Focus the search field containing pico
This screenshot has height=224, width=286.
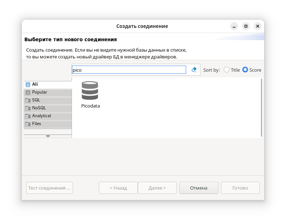[129, 70]
